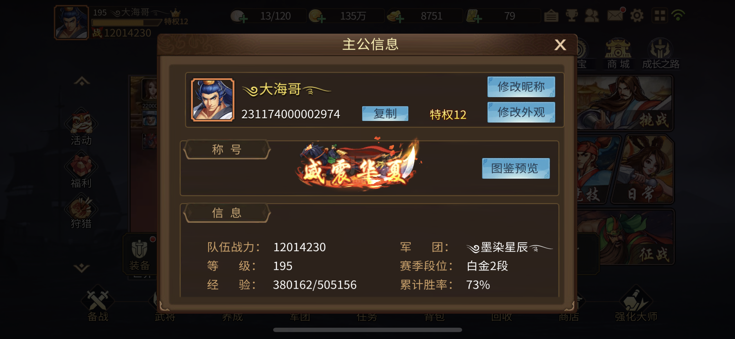The image size is (735, 339).
Task: Click the 修改外观 appearance button
Action: (x=521, y=112)
